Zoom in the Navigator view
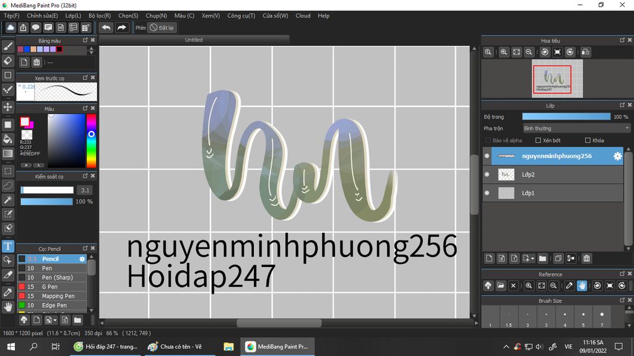Screen dimensions: 634x356 coord(504,52)
